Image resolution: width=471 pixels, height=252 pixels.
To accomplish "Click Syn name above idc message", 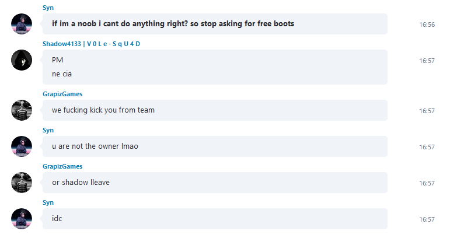I will tap(48, 202).
